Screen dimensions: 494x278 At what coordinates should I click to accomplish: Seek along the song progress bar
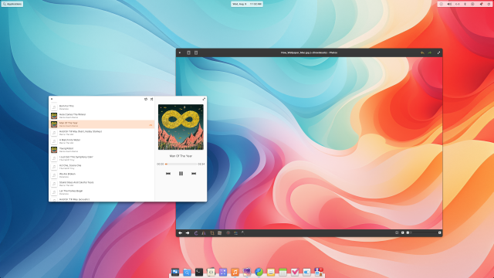(181, 164)
